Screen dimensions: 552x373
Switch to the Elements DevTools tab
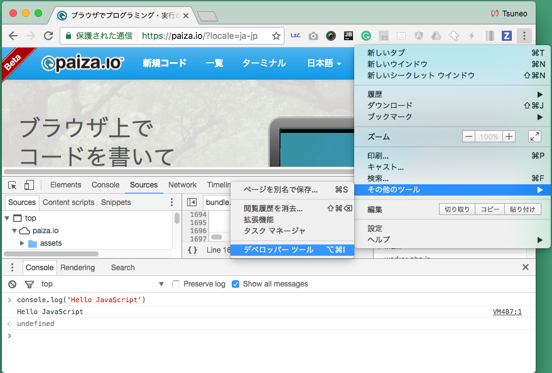click(65, 185)
